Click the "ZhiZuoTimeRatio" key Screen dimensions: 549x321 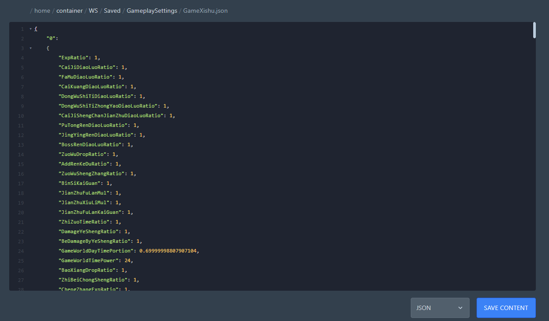[84, 222]
